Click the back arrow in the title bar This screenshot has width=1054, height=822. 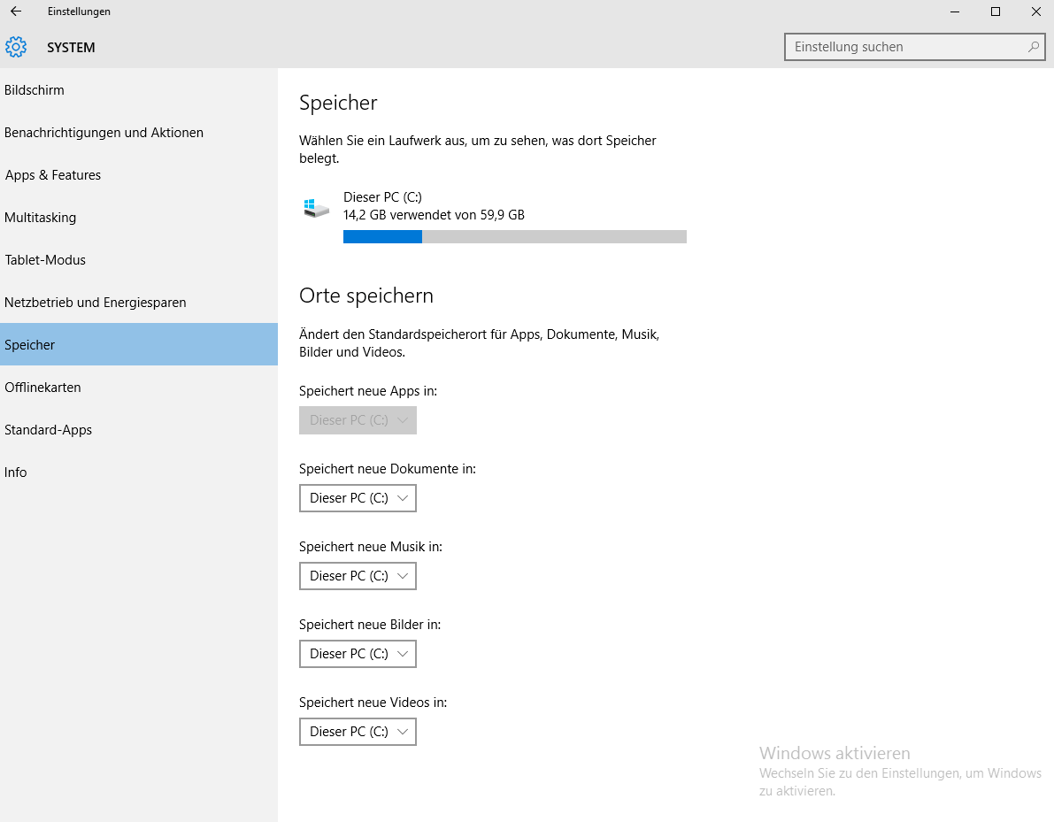(x=15, y=12)
